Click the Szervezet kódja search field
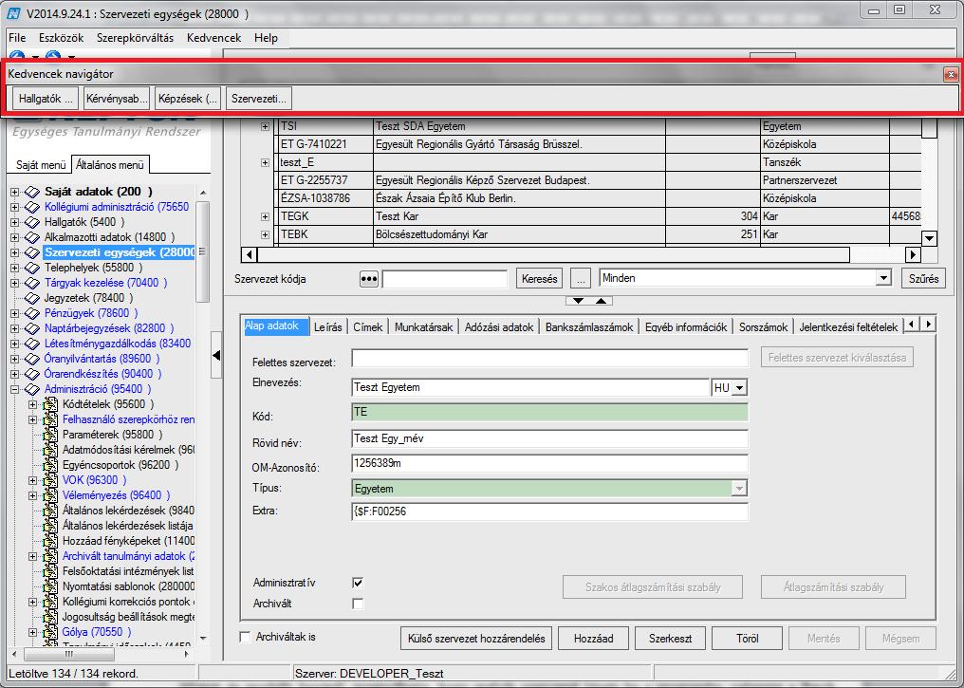This screenshot has height=688, width=964. click(444, 279)
